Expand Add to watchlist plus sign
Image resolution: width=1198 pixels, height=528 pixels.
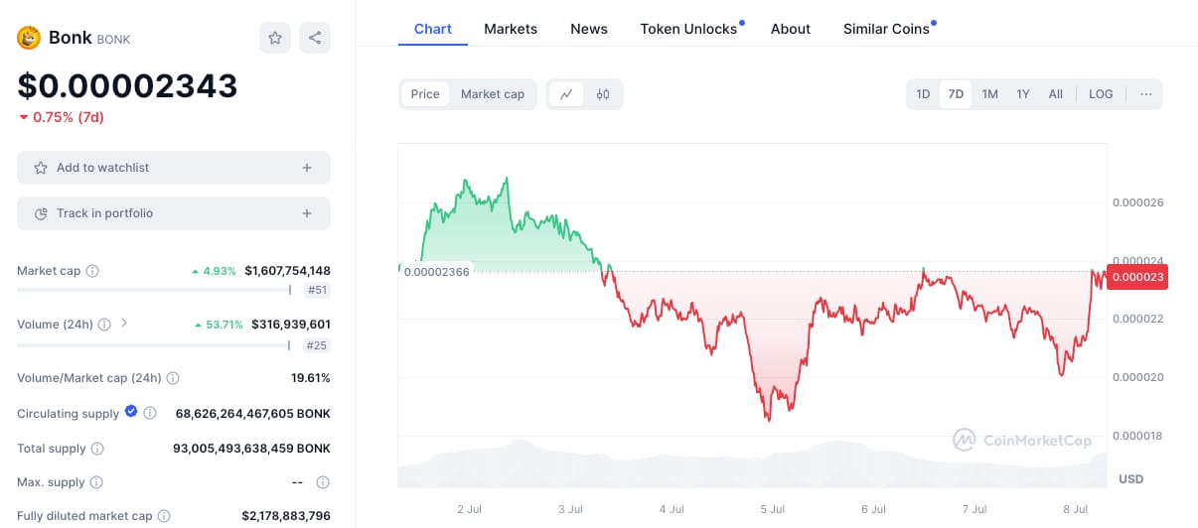307,168
